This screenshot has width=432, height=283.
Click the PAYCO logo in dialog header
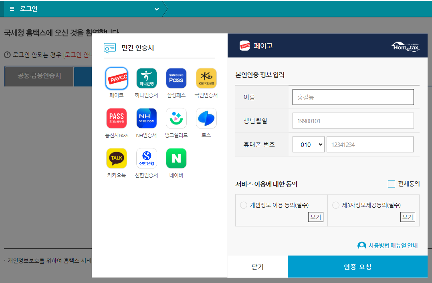point(244,46)
